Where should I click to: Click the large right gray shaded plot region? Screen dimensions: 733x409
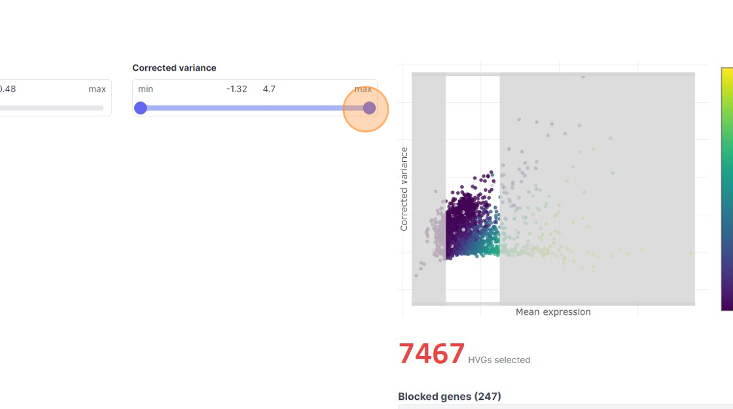[628, 196]
